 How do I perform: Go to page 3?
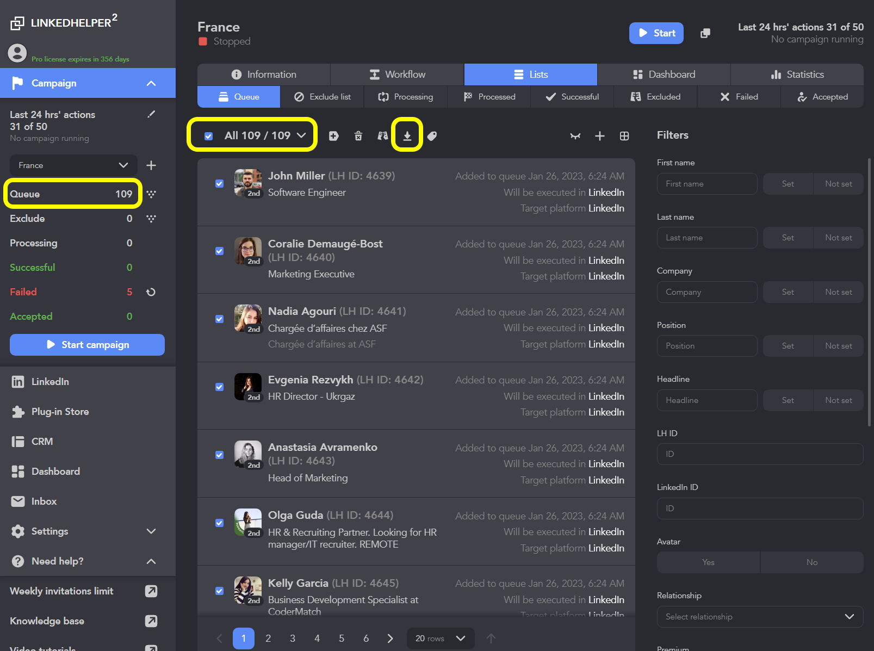coord(293,638)
